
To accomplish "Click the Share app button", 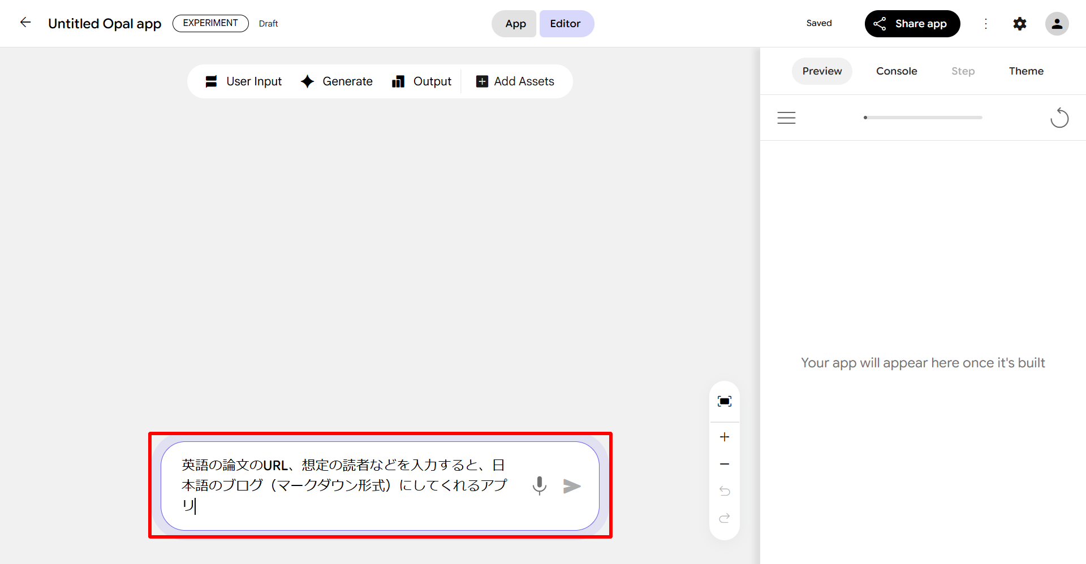I will click(x=912, y=24).
